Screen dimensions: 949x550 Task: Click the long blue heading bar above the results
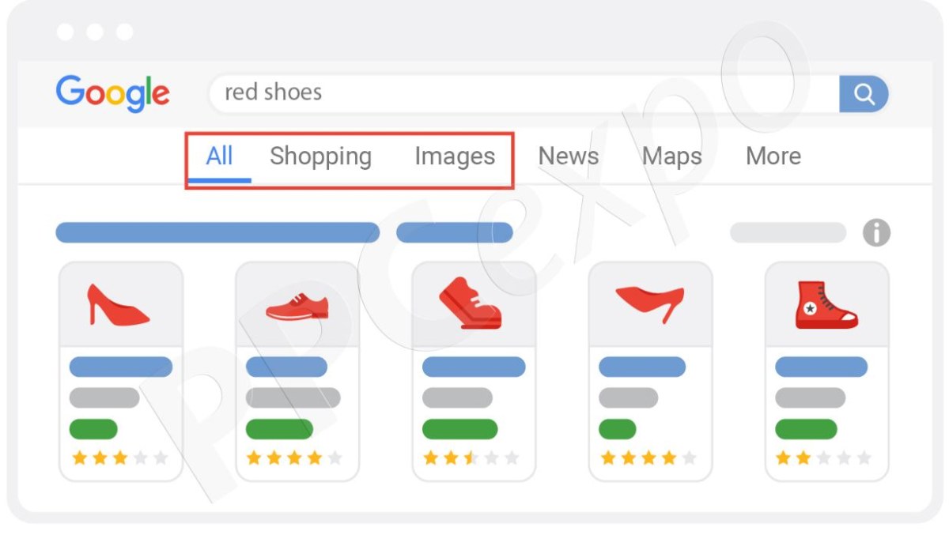tap(217, 232)
